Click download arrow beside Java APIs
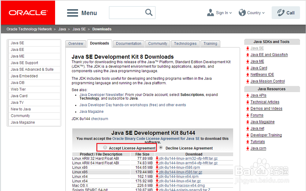The image size is (306, 191). point(248,95)
